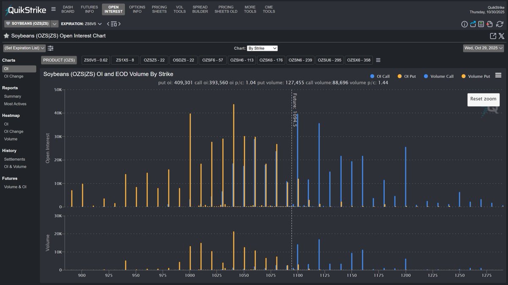The height and width of the screenshot is (285, 508).
Task: Click the share/export chart icon
Action: pos(473,24)
